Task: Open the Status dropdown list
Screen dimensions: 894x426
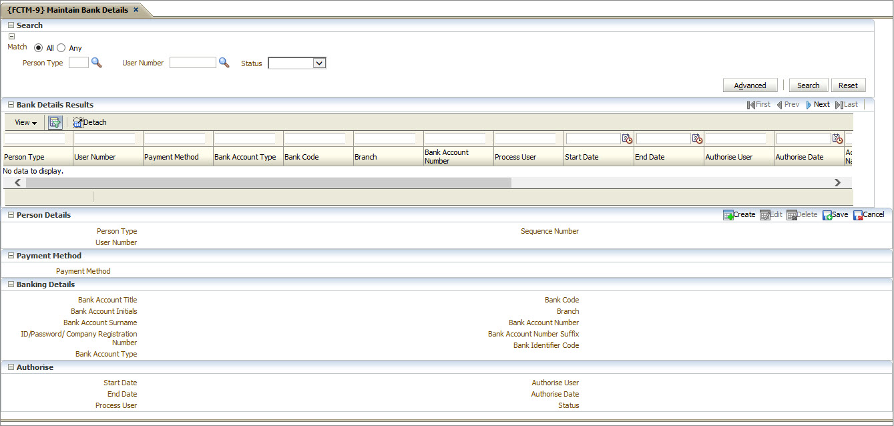Action: point(319,63)
